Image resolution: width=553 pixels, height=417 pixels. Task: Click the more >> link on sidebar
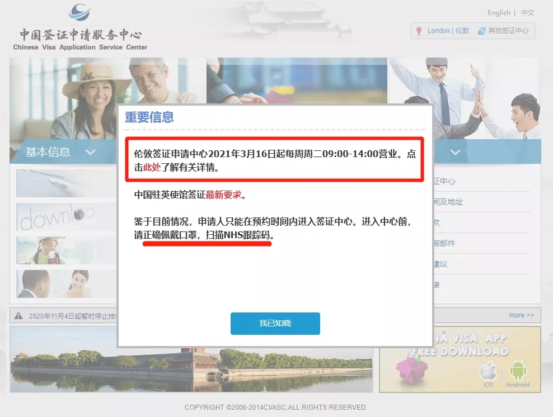point(521,315)
